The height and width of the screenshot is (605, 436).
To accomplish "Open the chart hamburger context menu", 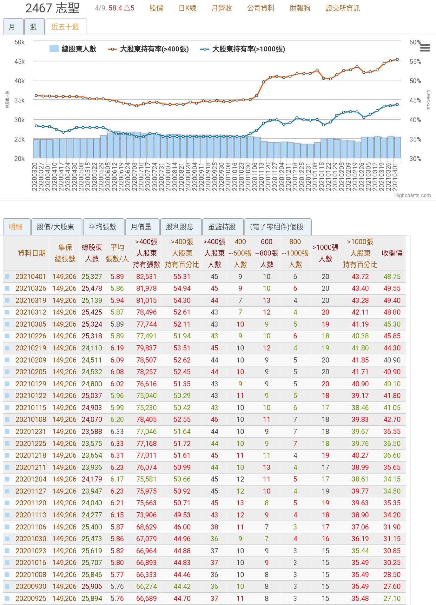I will [x=425, y=48].
